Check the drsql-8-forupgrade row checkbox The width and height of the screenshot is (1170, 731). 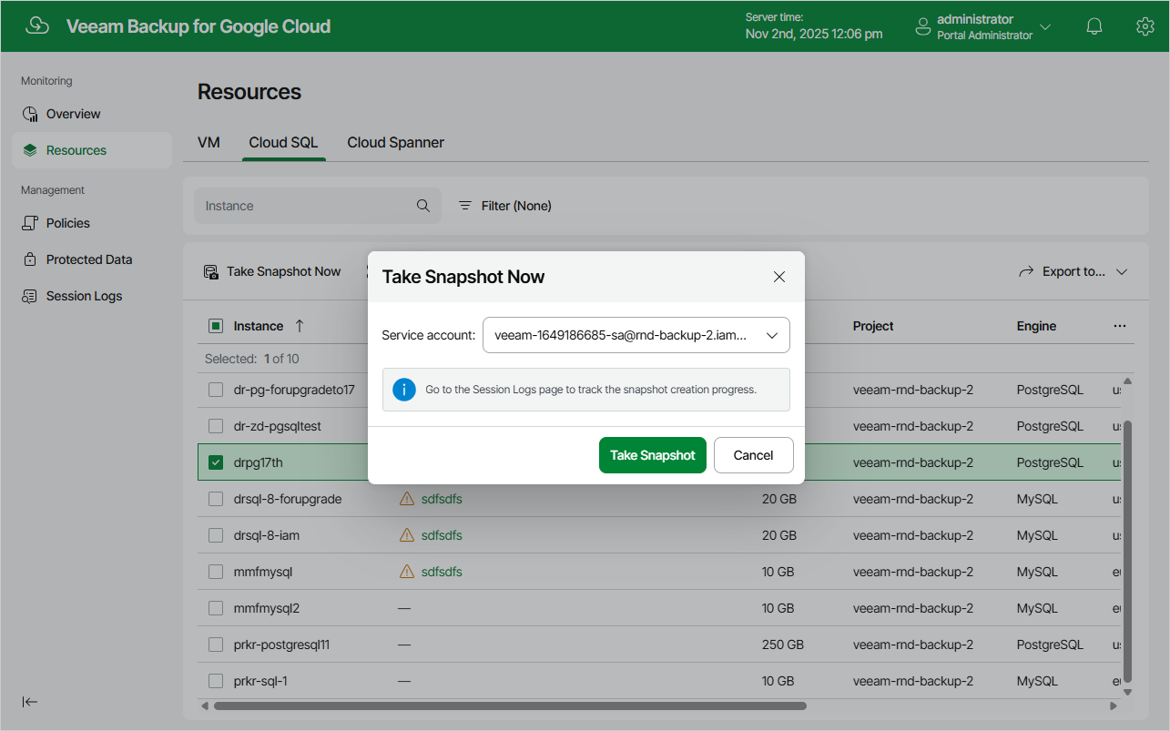pos(216,499)
